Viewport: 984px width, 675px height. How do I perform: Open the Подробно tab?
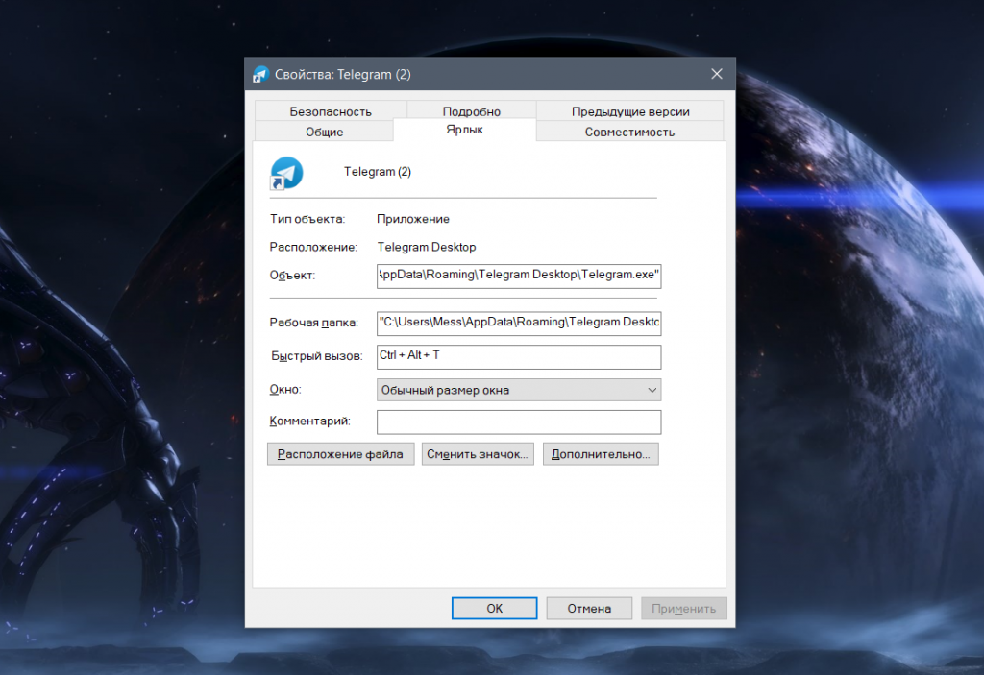tap(471, 111)
